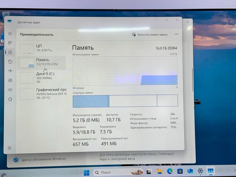Screen dimensions: 236x177
Task: Click the ЦП mini usage graph thumbnail
Action: point(27,49)
